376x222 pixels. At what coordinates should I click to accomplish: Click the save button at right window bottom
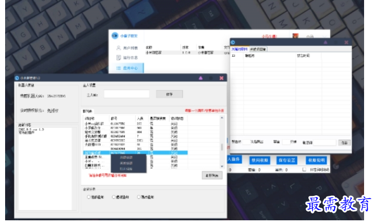(x=344, y=143)
